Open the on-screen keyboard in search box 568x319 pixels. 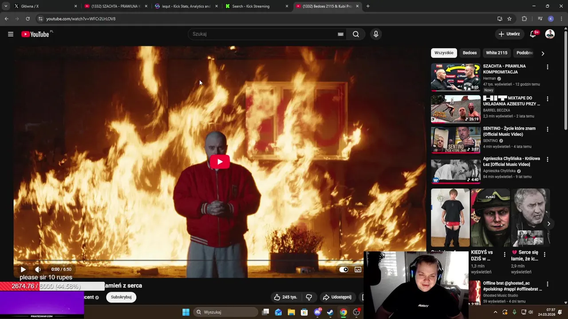click(340, 34)
